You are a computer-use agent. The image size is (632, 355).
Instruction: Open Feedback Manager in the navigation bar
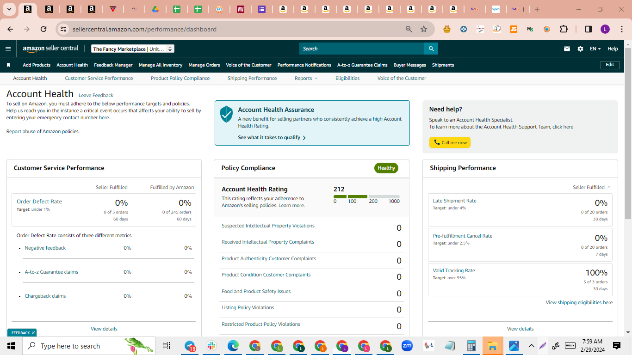tap(113, 65)
